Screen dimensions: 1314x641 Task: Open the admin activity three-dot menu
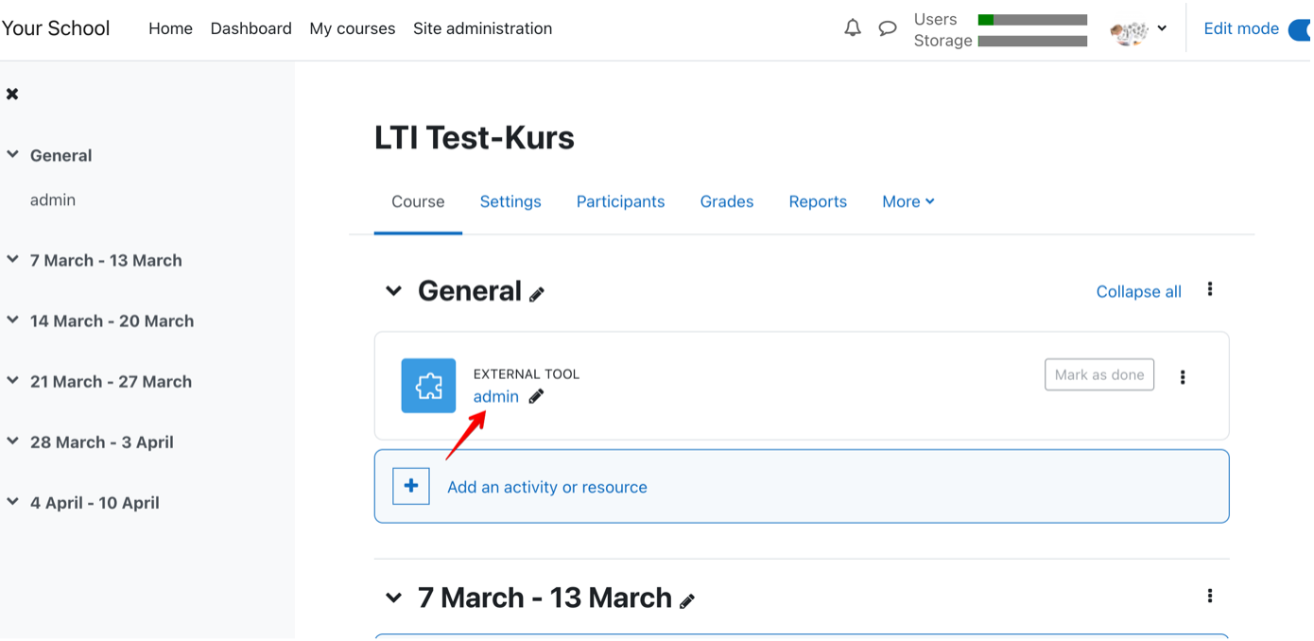(1182, 377)
